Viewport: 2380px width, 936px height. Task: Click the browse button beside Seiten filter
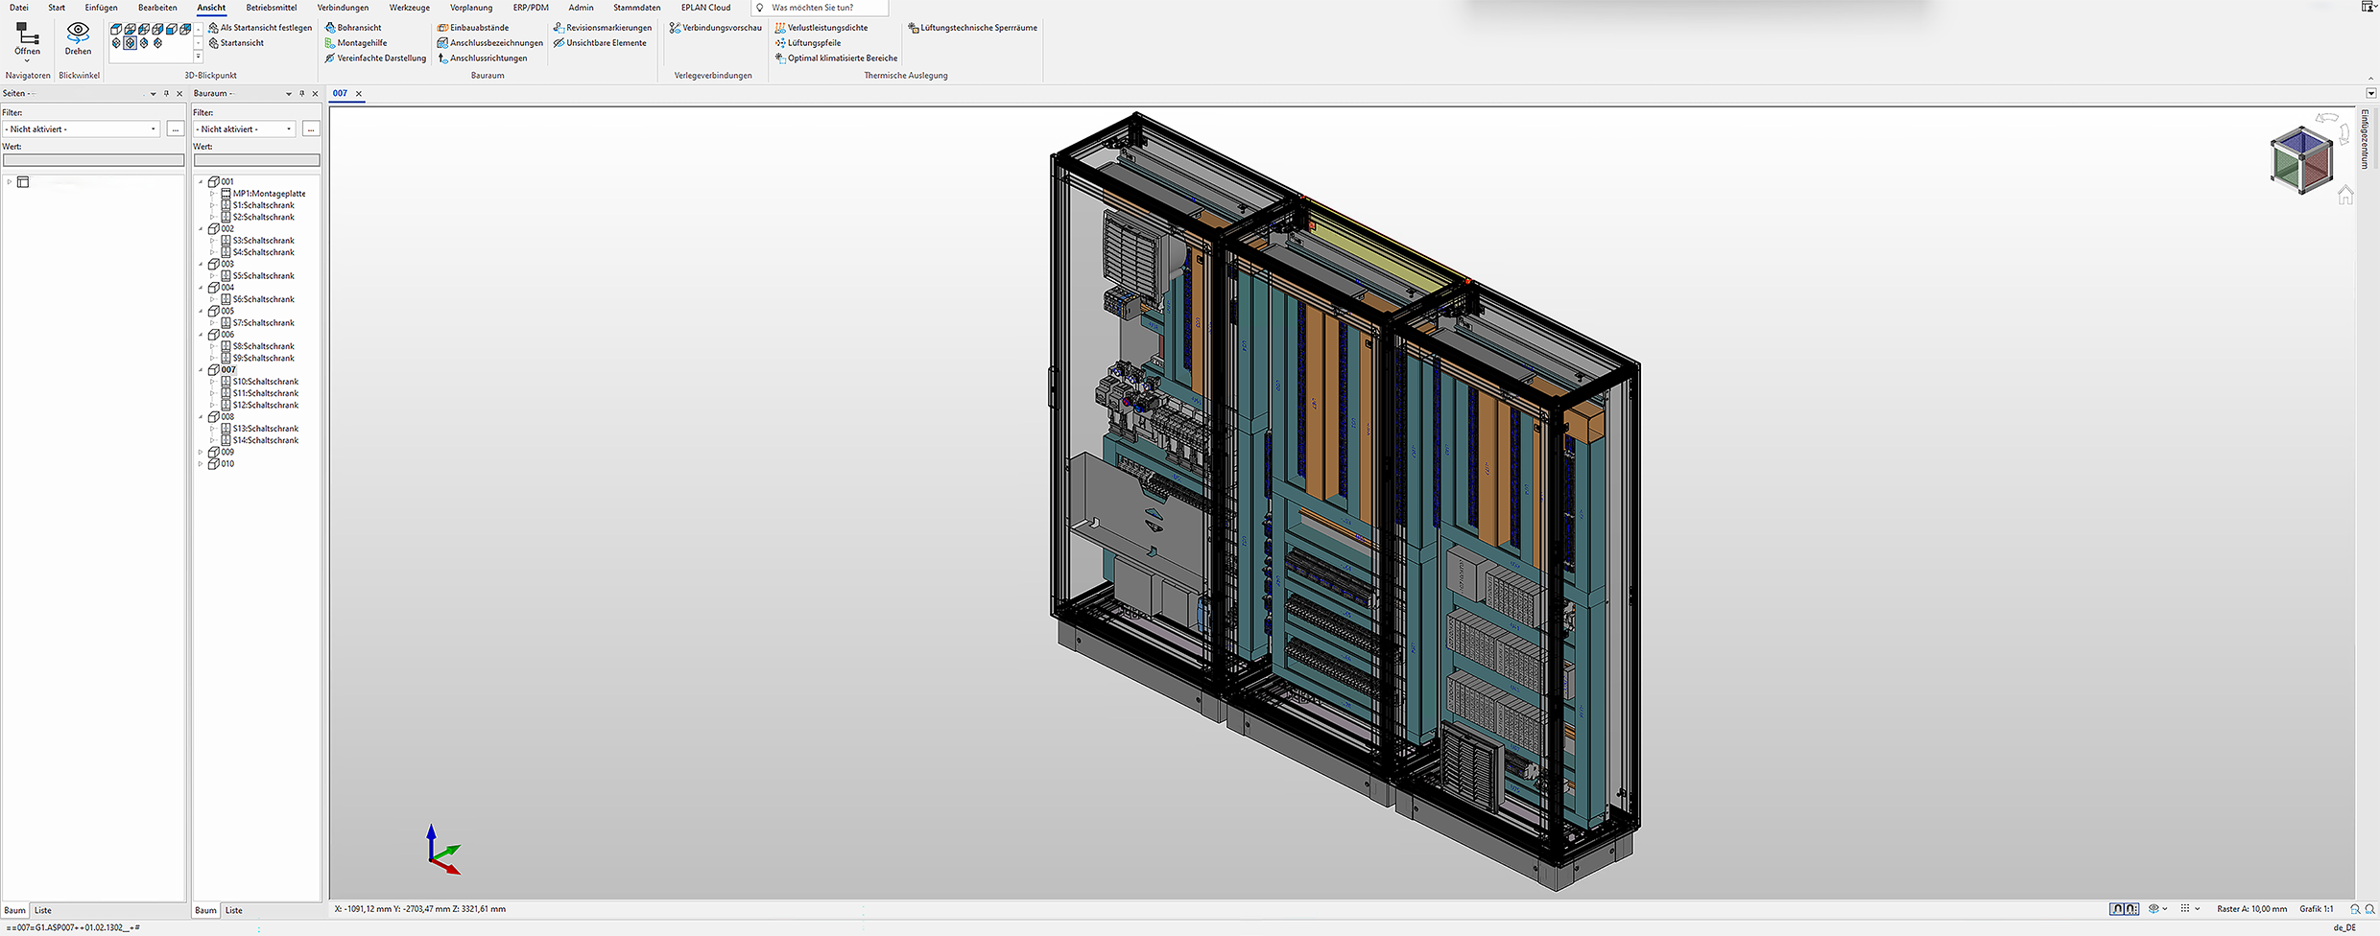175,129
